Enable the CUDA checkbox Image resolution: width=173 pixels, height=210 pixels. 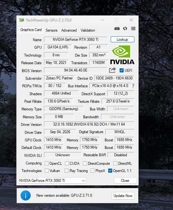[67, 164]
